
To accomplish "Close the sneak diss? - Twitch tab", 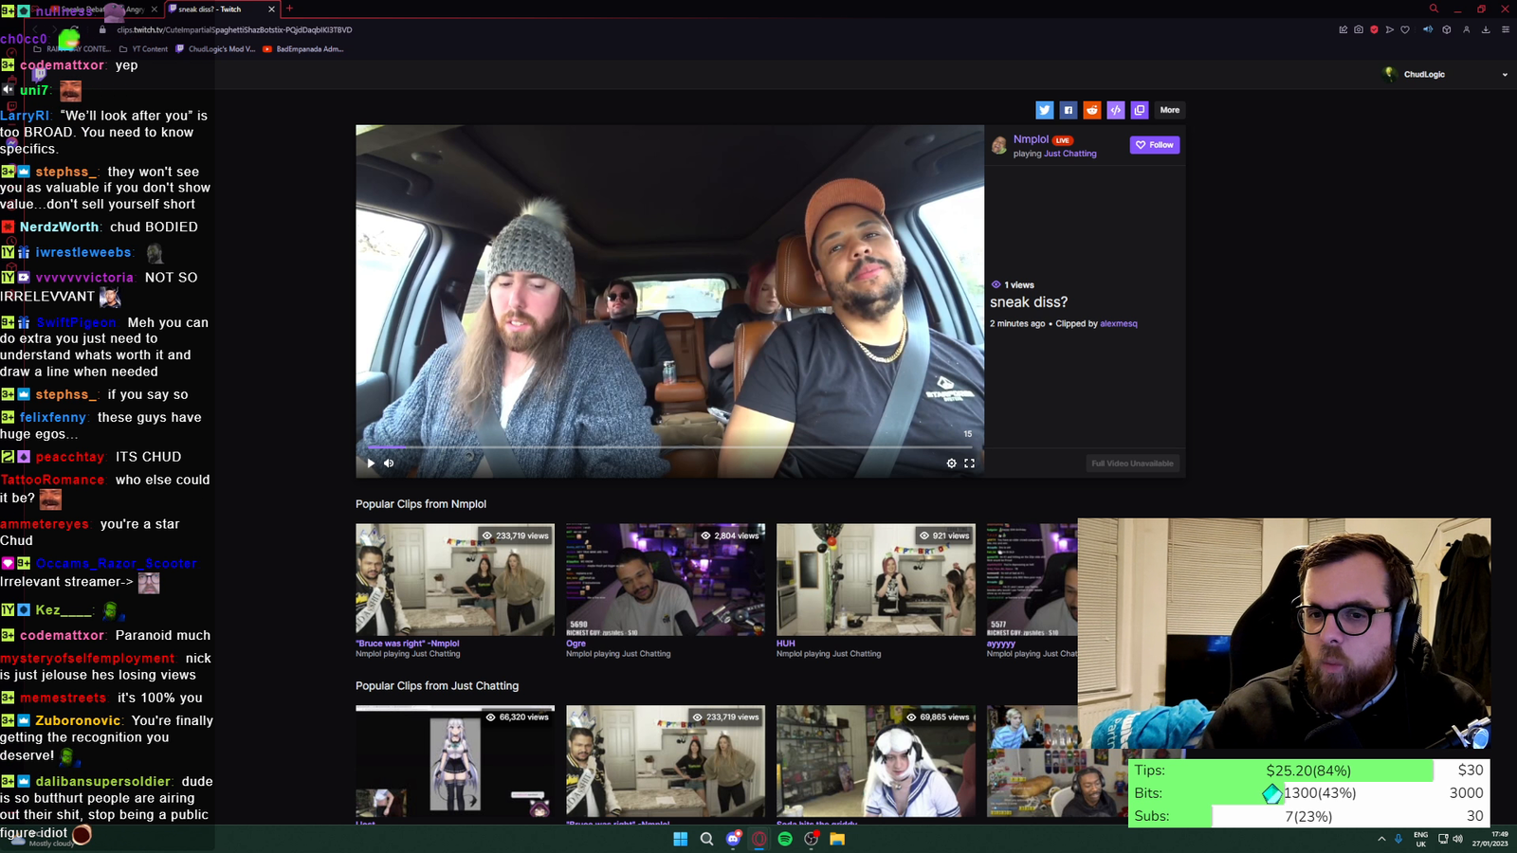I will click(272, 9).
